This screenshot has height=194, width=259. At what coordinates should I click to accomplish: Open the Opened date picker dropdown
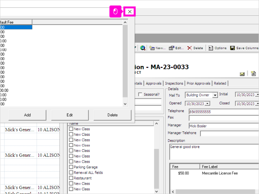(x=207, y=103)
